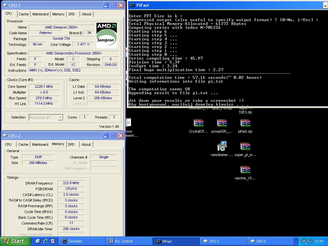Screen dimensions: 328x246
Task: Click the Level 2 cache value 256 KBytes
Action: click(103, 98)
